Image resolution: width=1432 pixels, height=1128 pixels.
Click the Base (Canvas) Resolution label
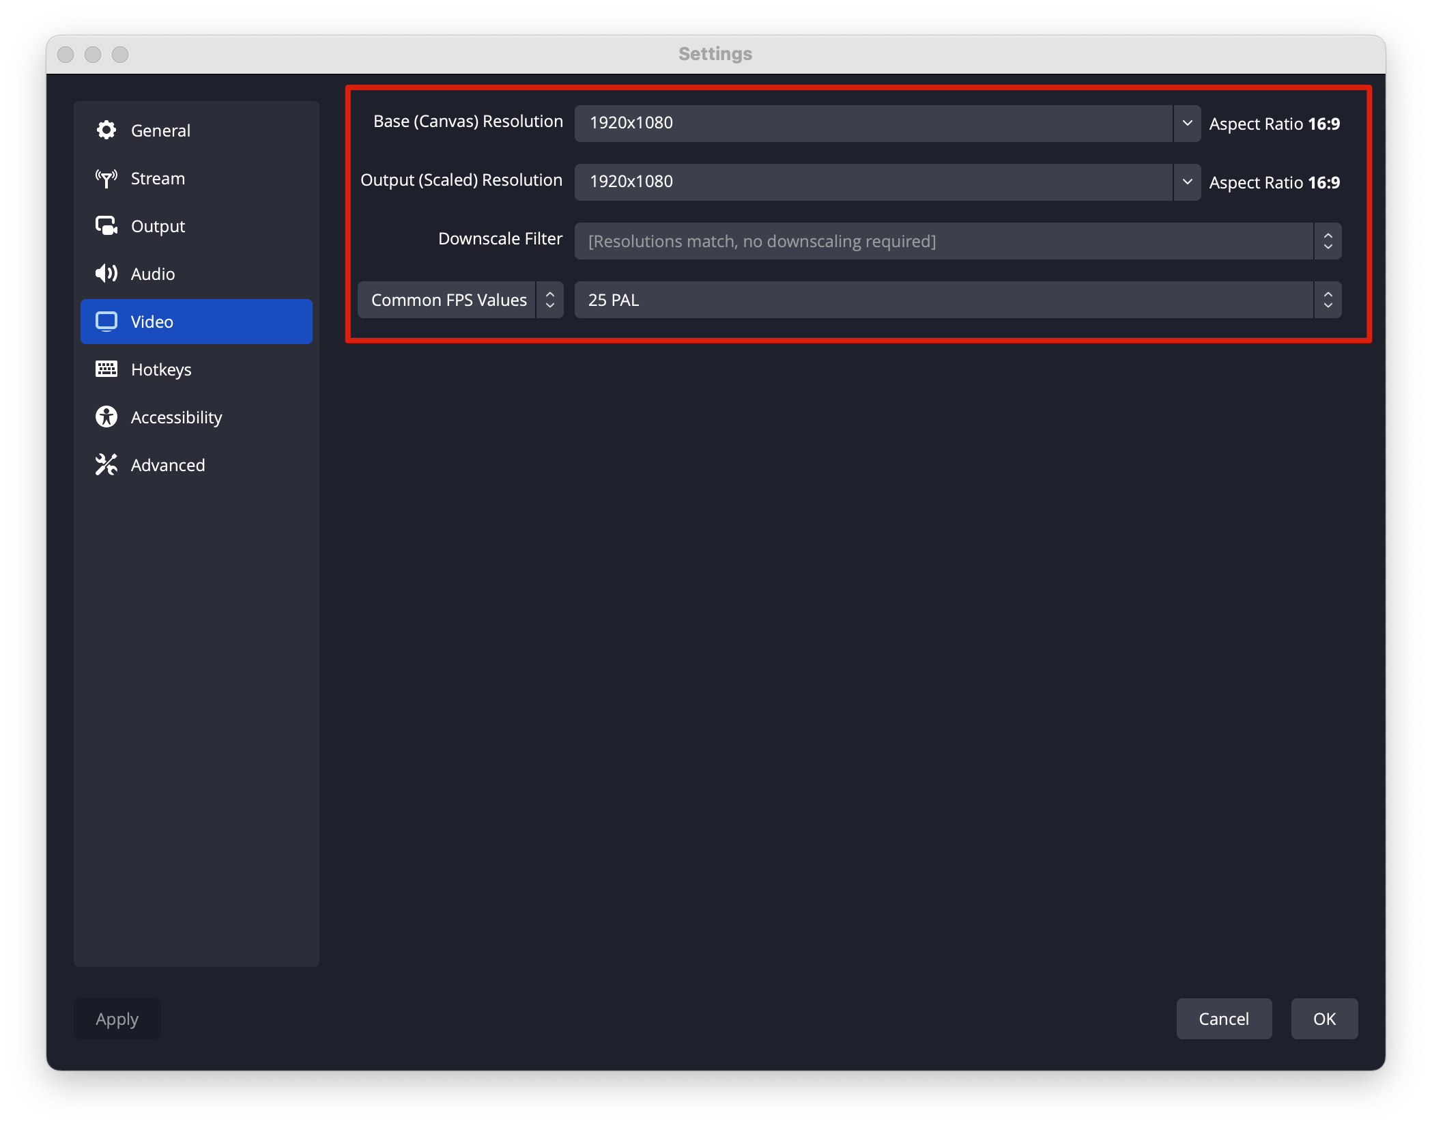468,122
